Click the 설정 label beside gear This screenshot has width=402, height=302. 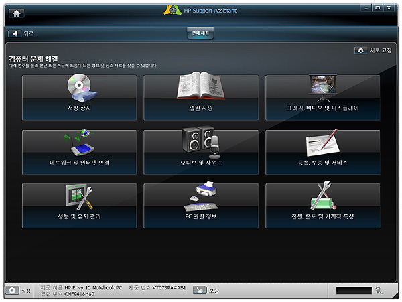click(x=26, y=291)
